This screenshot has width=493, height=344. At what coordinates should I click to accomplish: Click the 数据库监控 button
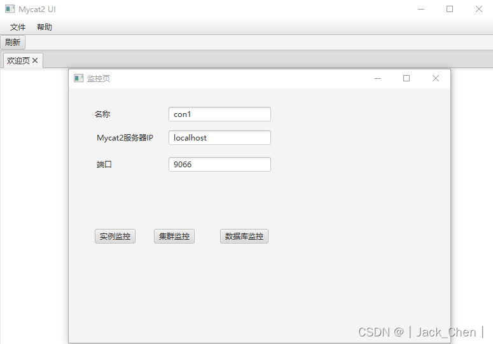click(x=244, y=237)
